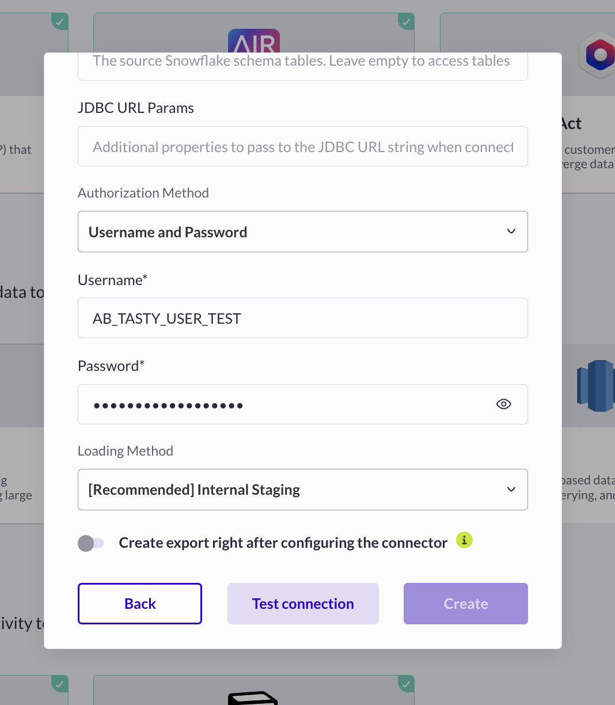Click the Test connection button
The height and width of the screenshot is (705, 615).
(303, 604)
